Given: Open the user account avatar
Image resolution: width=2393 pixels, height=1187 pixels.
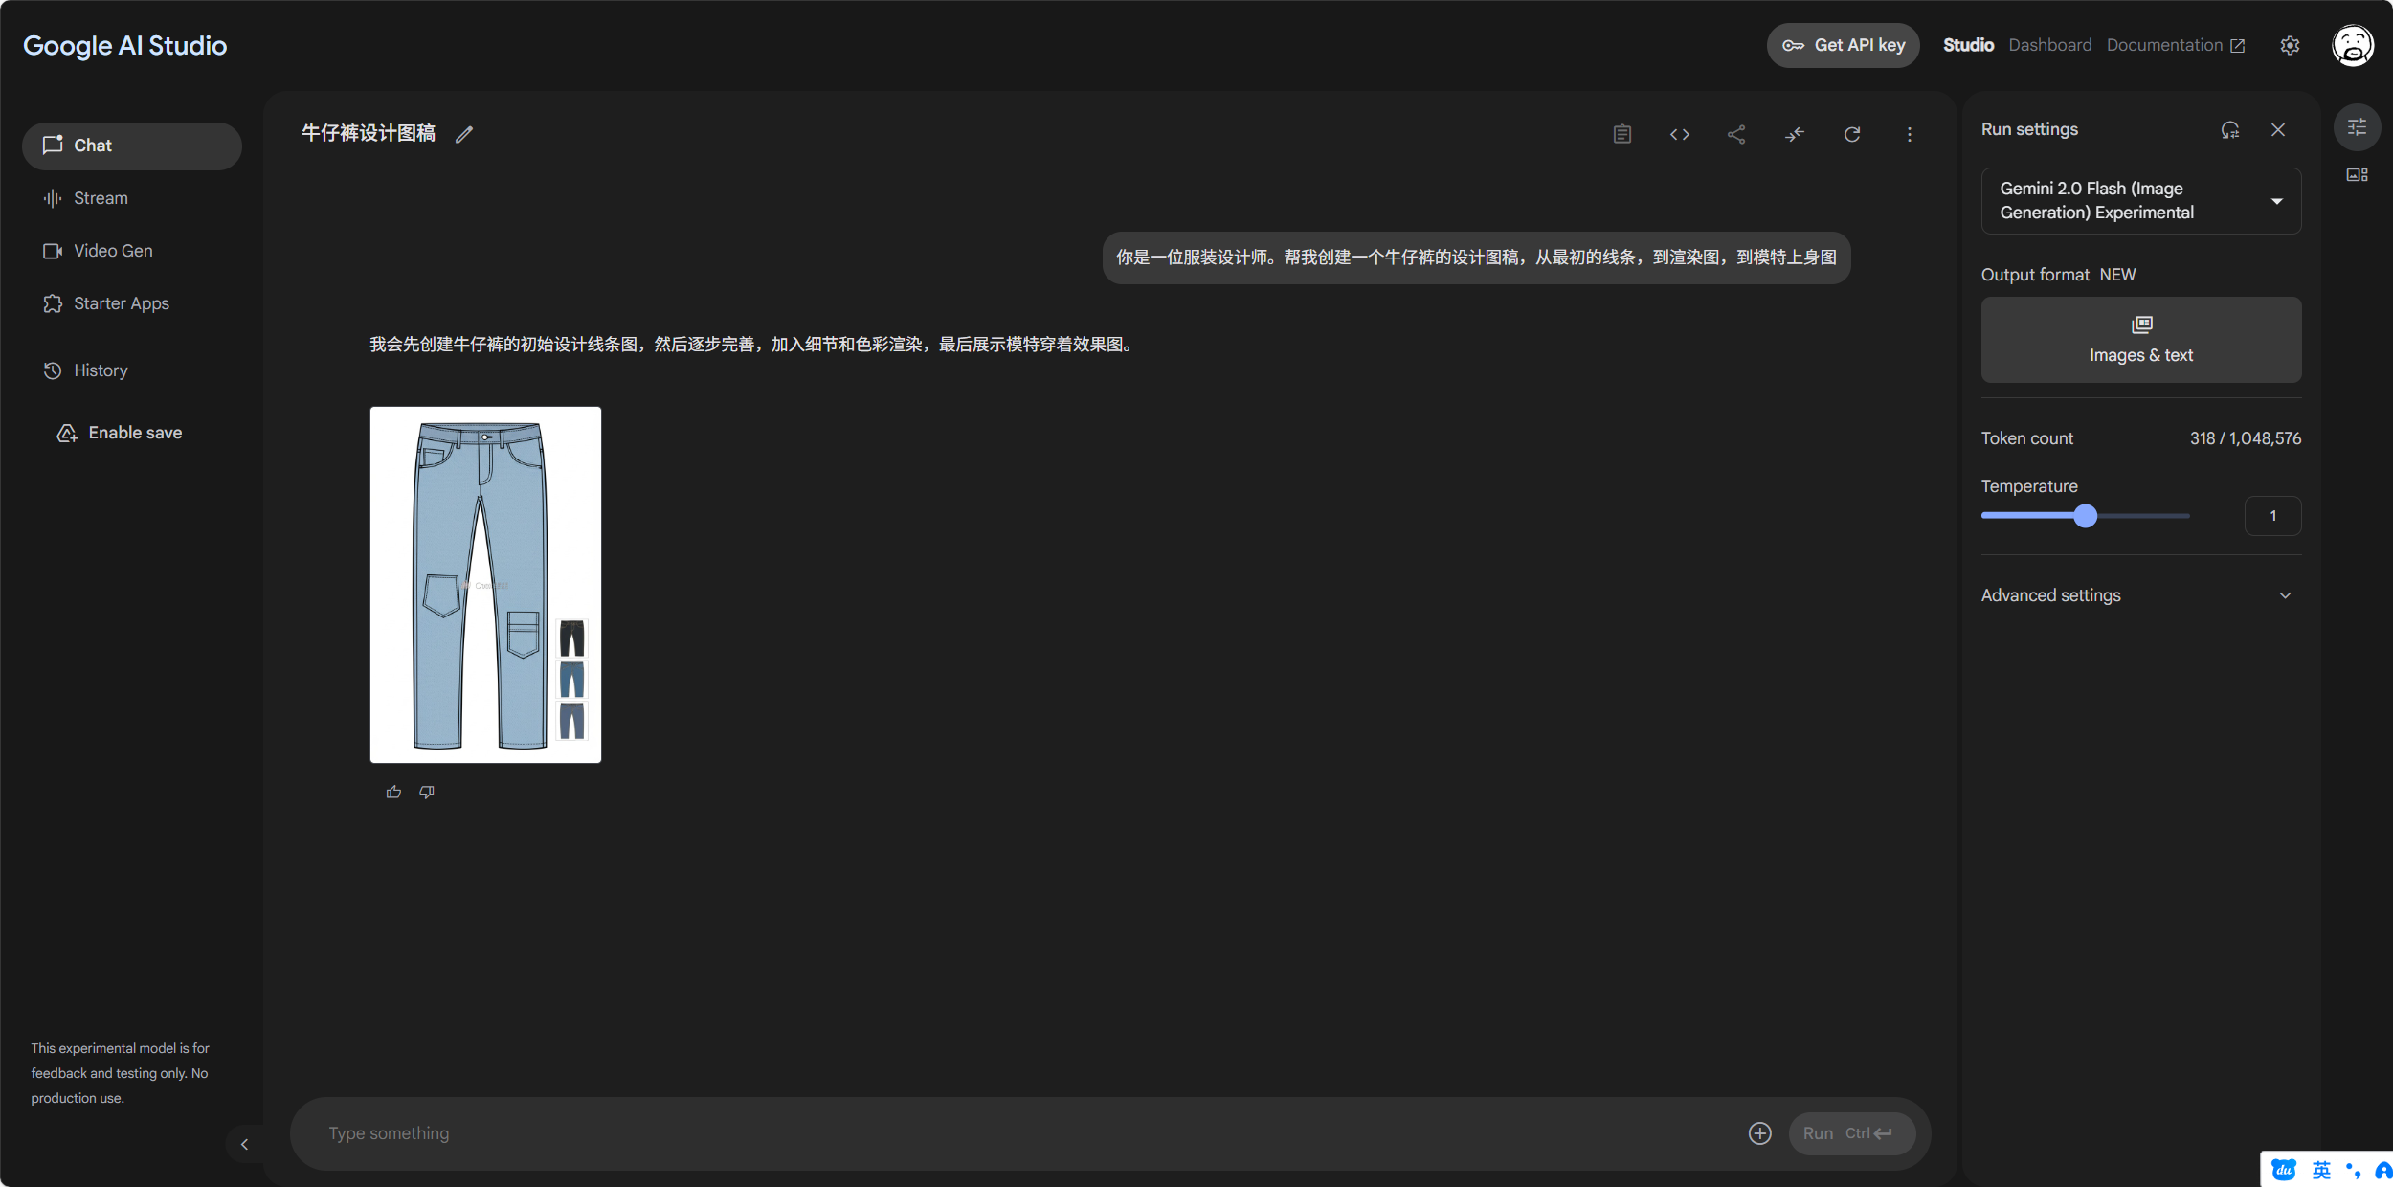Looking at the screenshot, I should [x=2352, y=45].
